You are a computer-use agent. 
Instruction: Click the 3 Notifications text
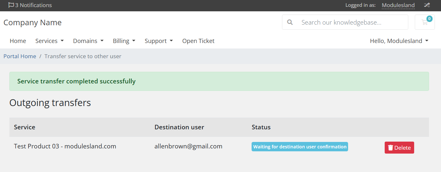point(33,5)
